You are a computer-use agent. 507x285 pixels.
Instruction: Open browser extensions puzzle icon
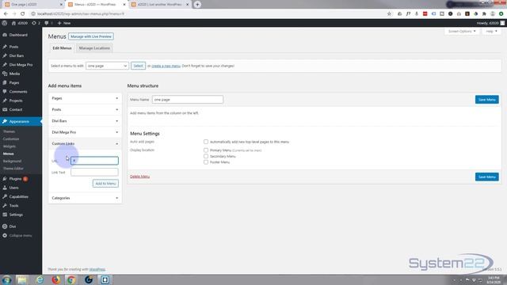click(484, 14)
